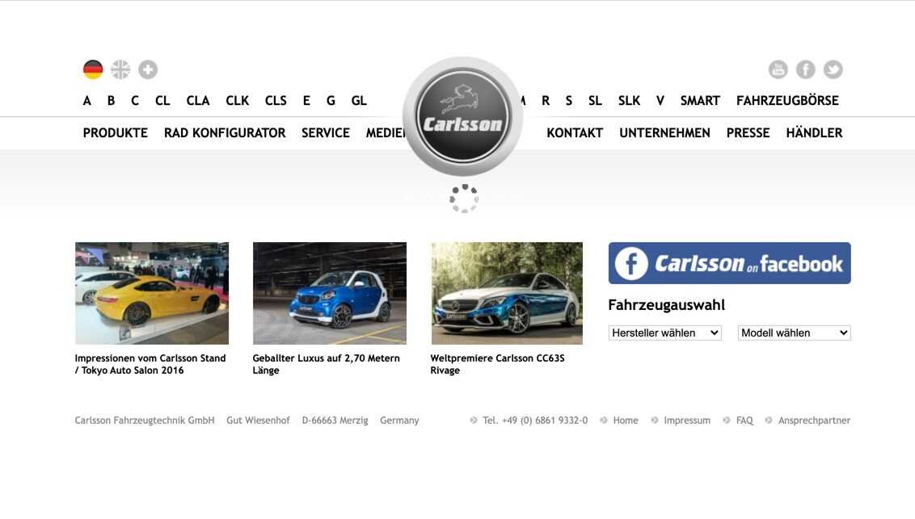Expand the Modell wählen dropdown
Viewport: 915px width, 519px height.
click(794, 333)
